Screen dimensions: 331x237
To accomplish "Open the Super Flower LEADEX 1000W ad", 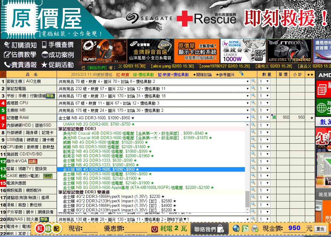I will pos(243,51).
